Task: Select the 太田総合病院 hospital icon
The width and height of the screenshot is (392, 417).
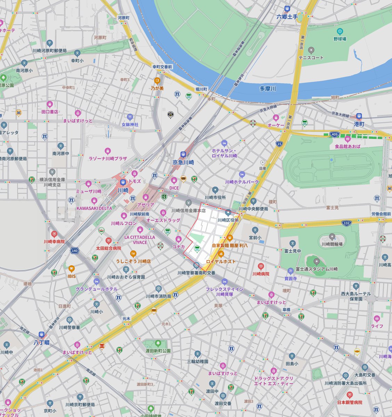Action: (108, 240)
